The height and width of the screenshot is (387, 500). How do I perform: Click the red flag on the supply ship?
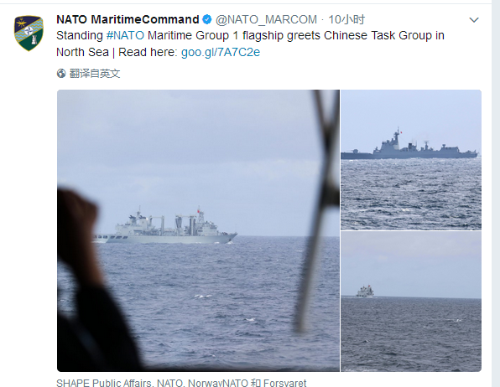(x=198, y=210)
